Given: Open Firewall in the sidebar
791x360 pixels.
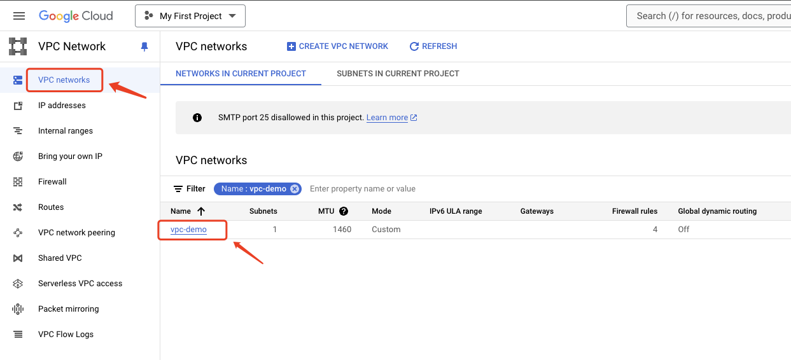Looking at the screenshot, I should tap(52, 182).
